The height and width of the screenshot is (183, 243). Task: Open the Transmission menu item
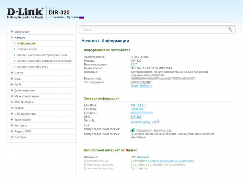tap(42, 120)
